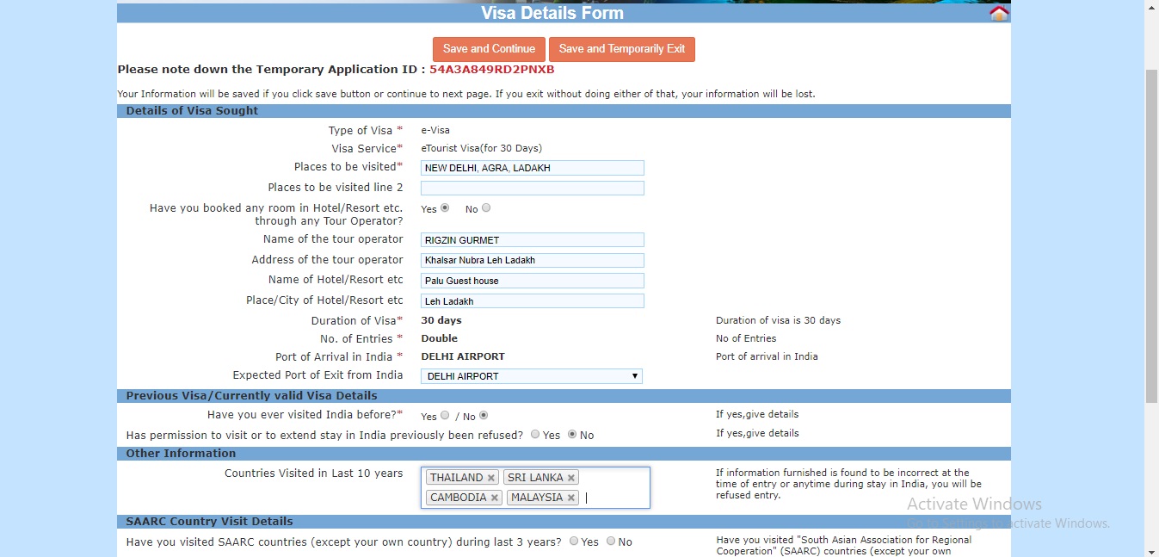The image size is (1159, 557).
Task: Select Yes for ever visited India
Action: coord(445,415)
